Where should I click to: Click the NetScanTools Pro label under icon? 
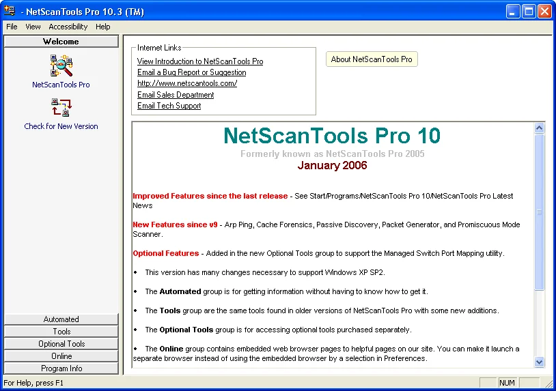pyautogui.click(x=61, y=85)
